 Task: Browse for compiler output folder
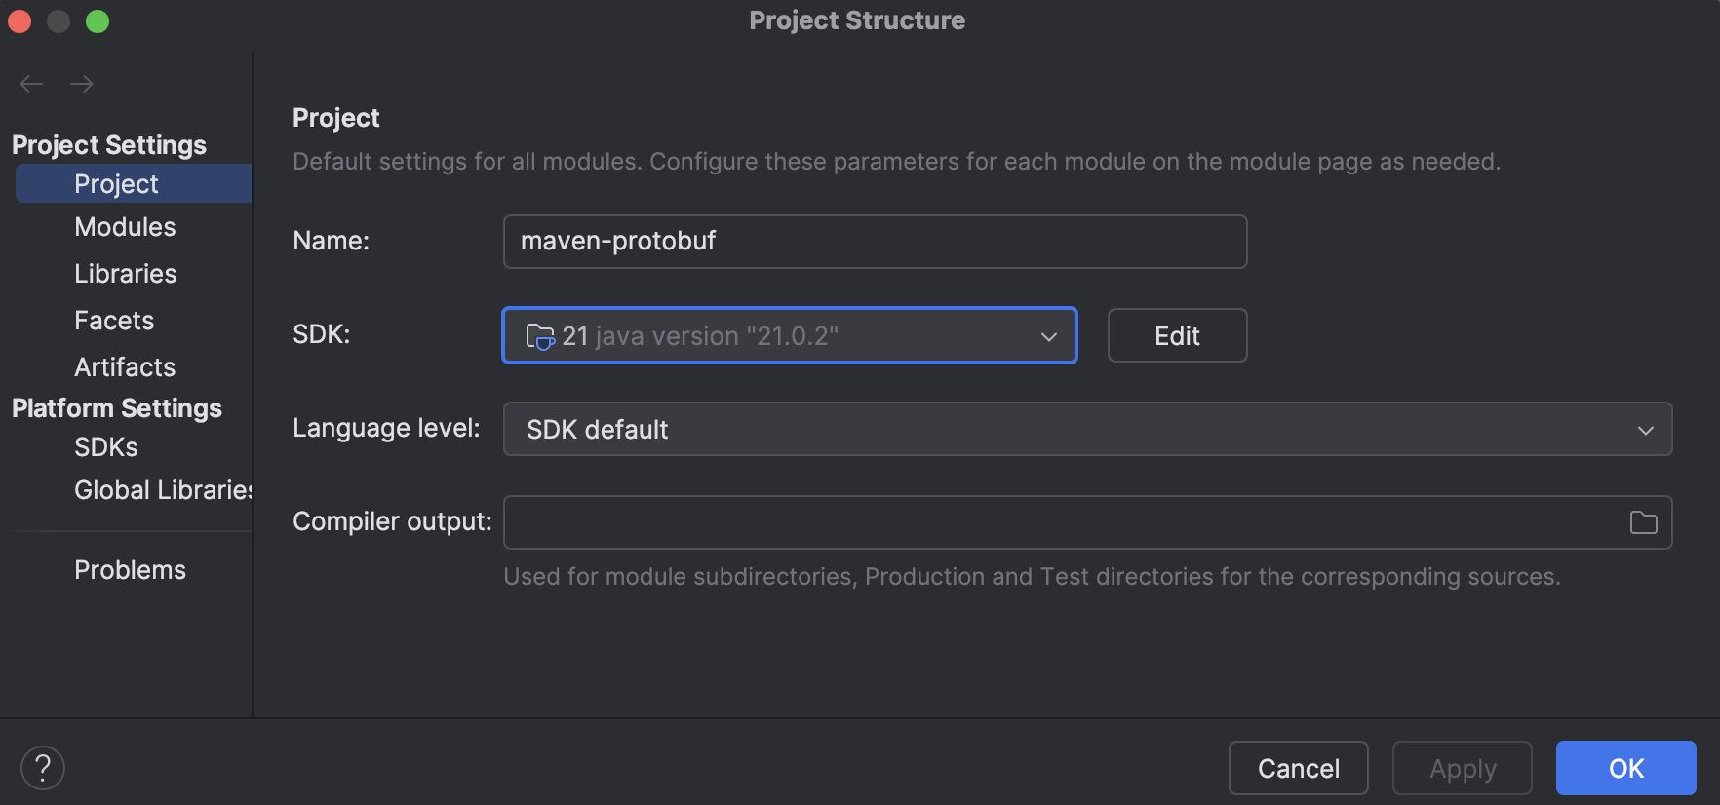pos(1643,522)
